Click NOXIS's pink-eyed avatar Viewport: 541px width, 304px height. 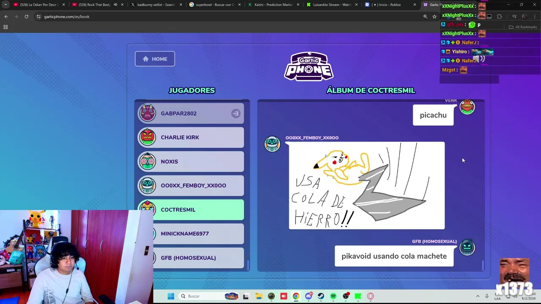[148, 161]
